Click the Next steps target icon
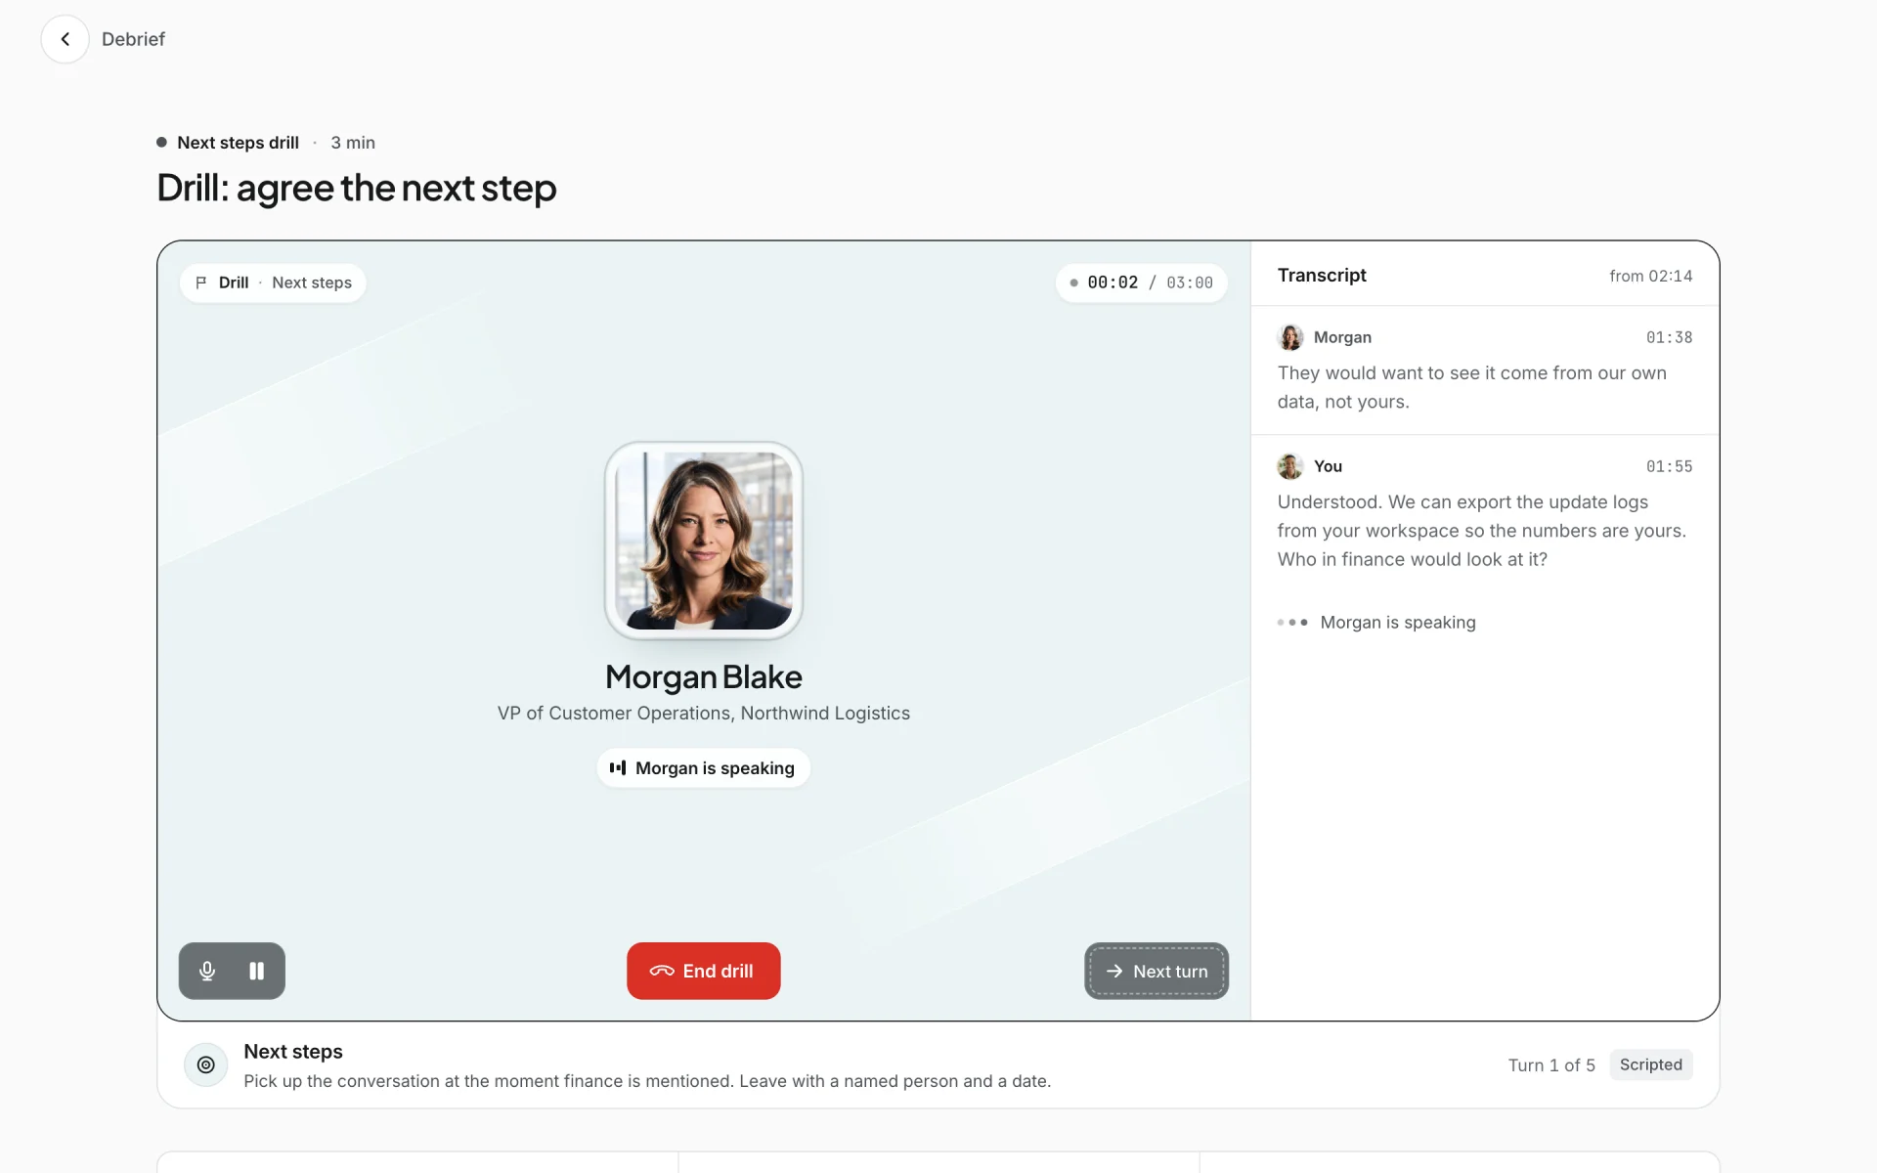 click(206, 1064)
